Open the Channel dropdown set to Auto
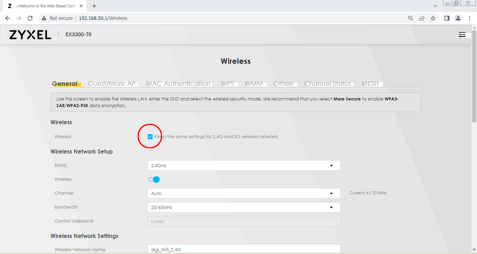477x254 pixels. [x=244, y=193]
